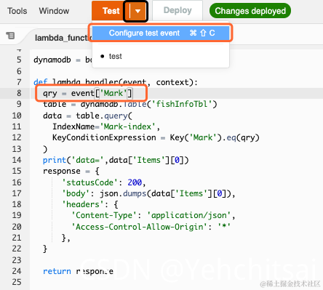Image resolution: width=323 pixels, height=290 pixels.
Task: Click 'Access-Control-Allow-Origin' on line 20
Action: 139,227
